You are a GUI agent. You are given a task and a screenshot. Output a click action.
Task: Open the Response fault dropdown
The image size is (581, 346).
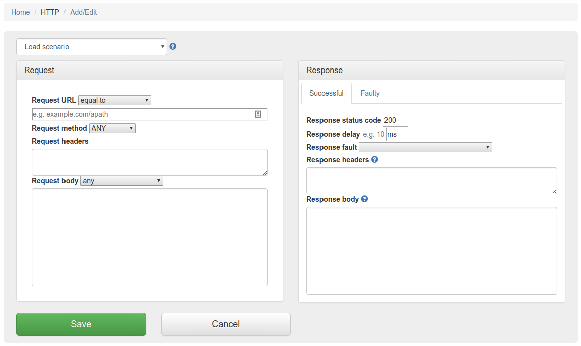425,147
